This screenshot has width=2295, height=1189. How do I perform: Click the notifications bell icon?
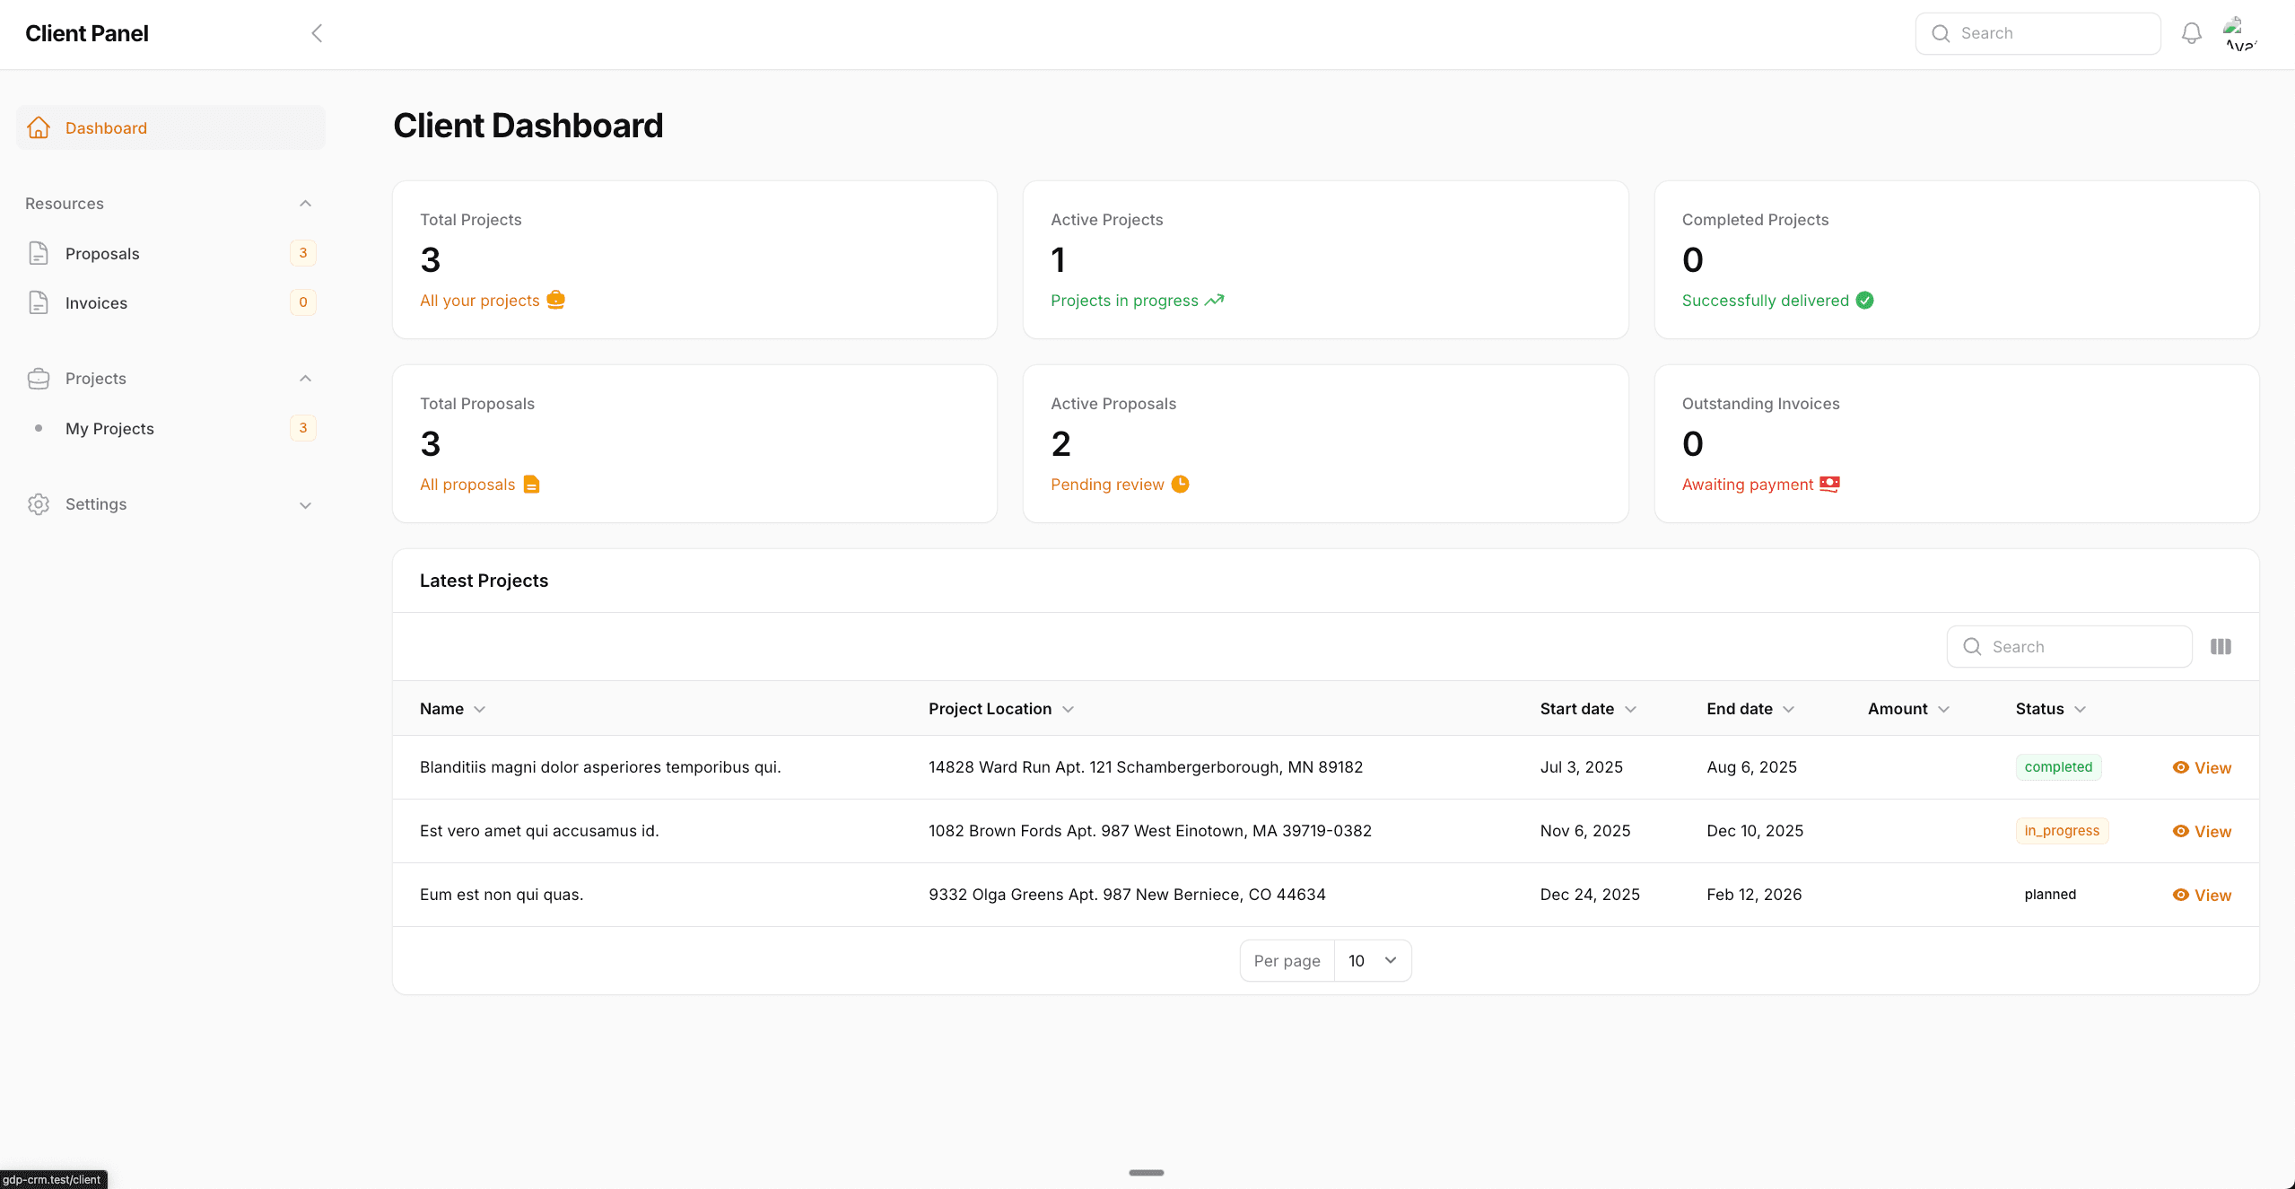click(x=2191, y=33)
